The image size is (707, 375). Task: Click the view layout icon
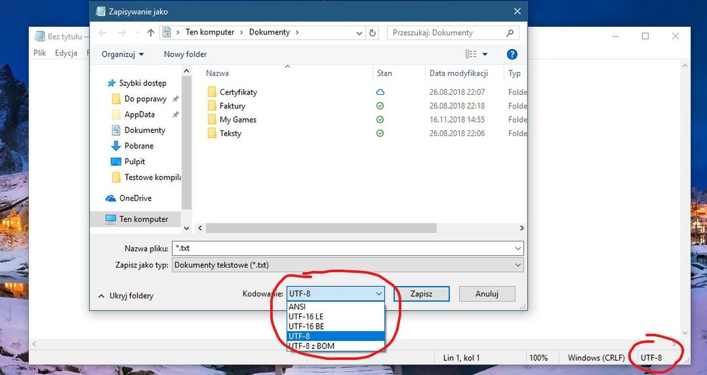tap(471, 54)
